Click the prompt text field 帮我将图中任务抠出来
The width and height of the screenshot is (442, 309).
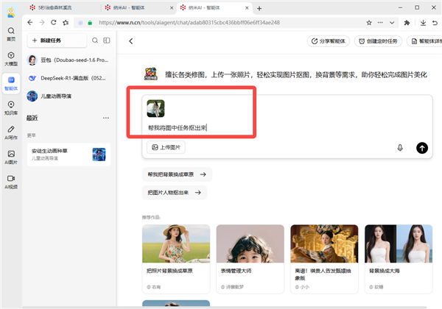[x=178, y=128]
